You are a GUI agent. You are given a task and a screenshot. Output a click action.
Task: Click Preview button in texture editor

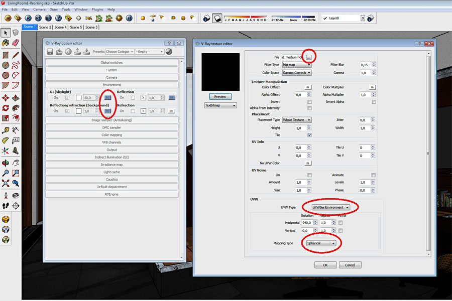220,97
